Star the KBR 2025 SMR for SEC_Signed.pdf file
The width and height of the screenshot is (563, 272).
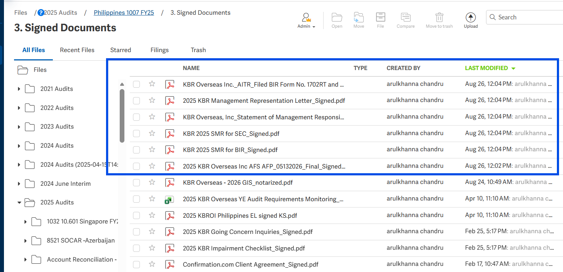(152, 133)
